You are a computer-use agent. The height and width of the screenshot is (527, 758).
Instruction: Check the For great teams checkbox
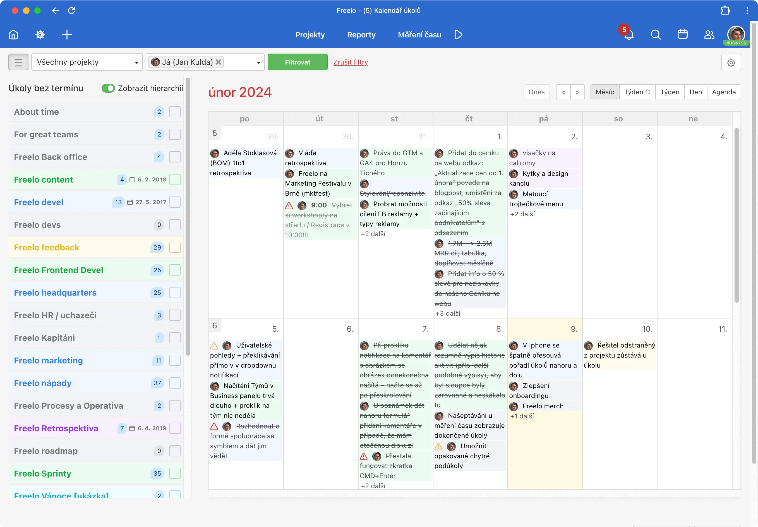(175, 134)
